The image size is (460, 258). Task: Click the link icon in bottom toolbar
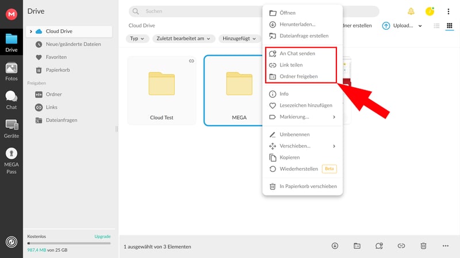pyautogui.click(x=401, y=246)
